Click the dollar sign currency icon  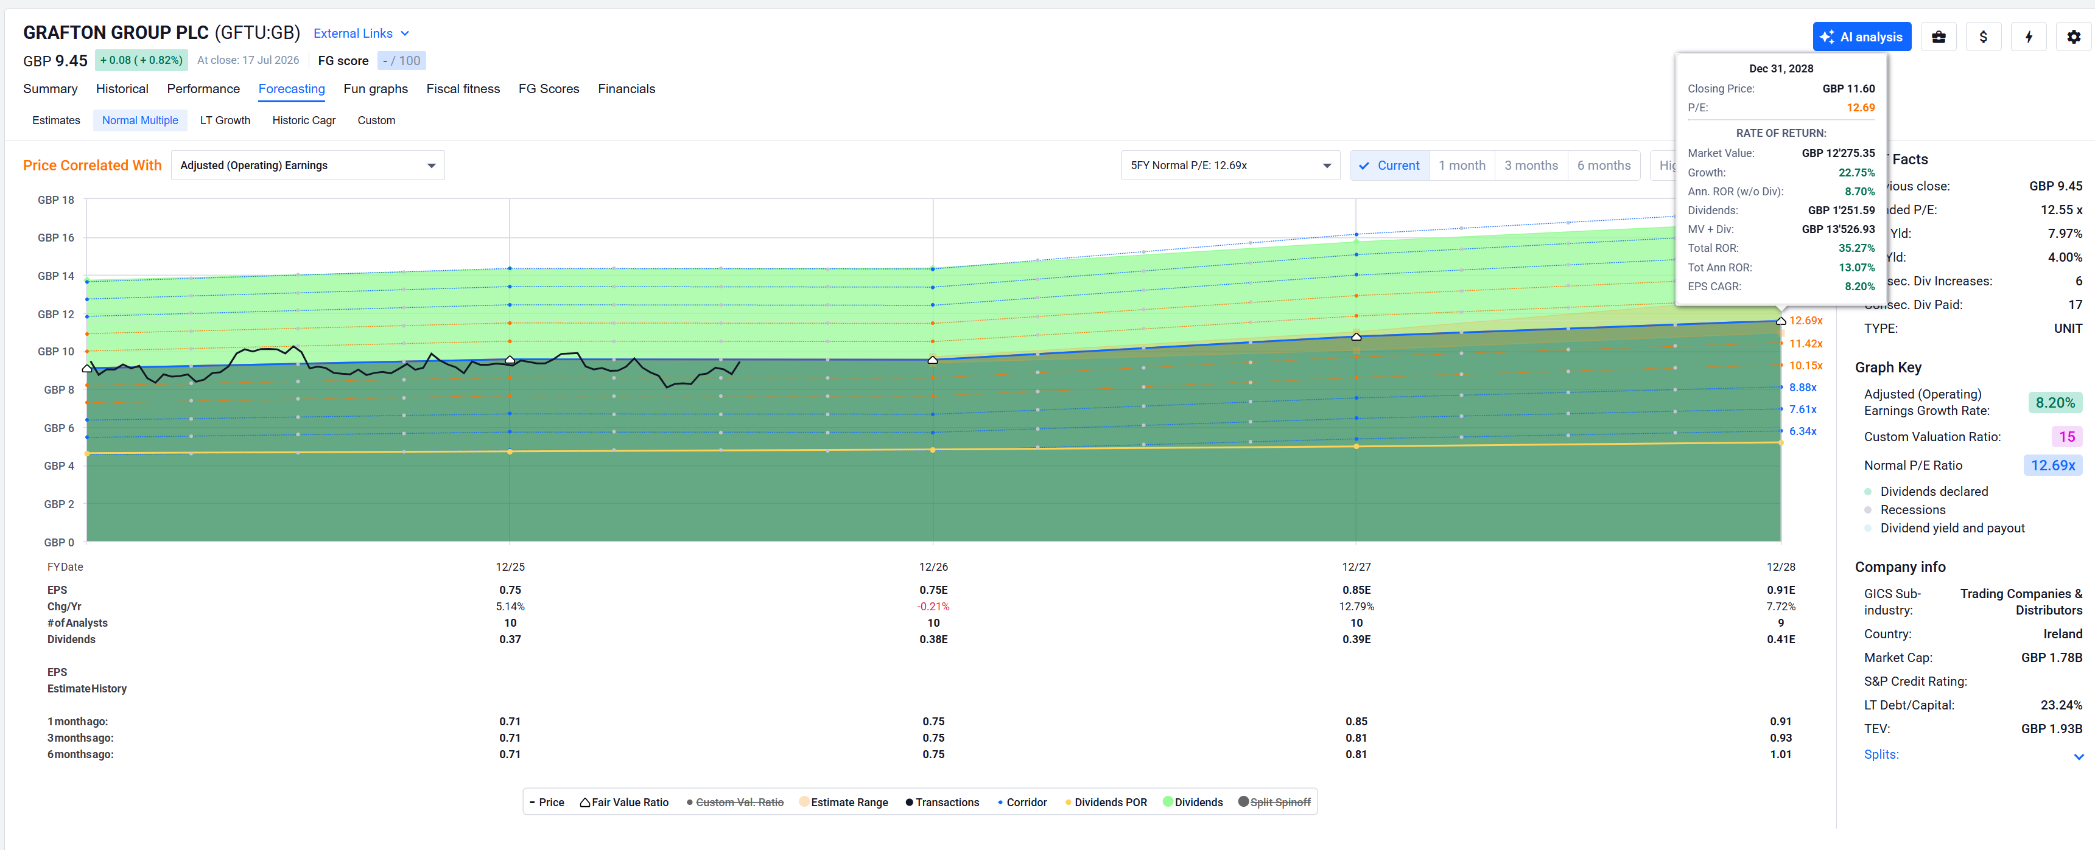pyautogui.click(x=1984, y=37)
